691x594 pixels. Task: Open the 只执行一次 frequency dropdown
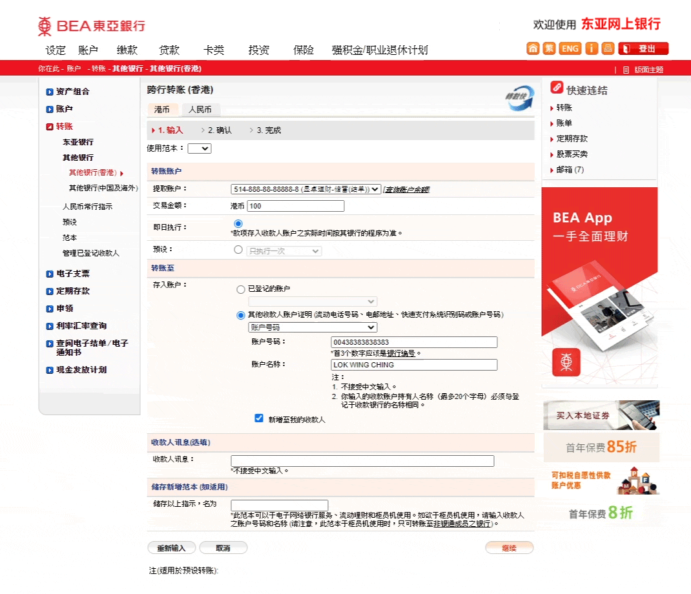pos(284,251)
